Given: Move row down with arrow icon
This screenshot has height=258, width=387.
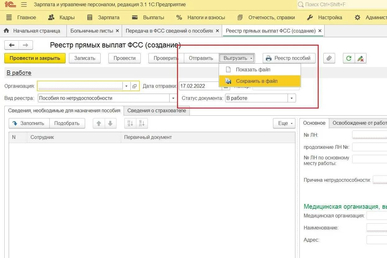Looking at the screenshot, I should [x=110, y=123].
